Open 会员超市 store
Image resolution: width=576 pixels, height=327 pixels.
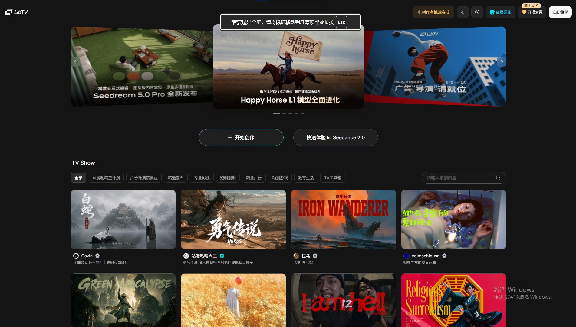pos(500,12)
